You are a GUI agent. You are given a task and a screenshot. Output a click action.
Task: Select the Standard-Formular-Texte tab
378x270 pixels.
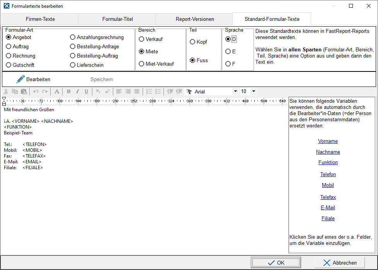[272, 19]
